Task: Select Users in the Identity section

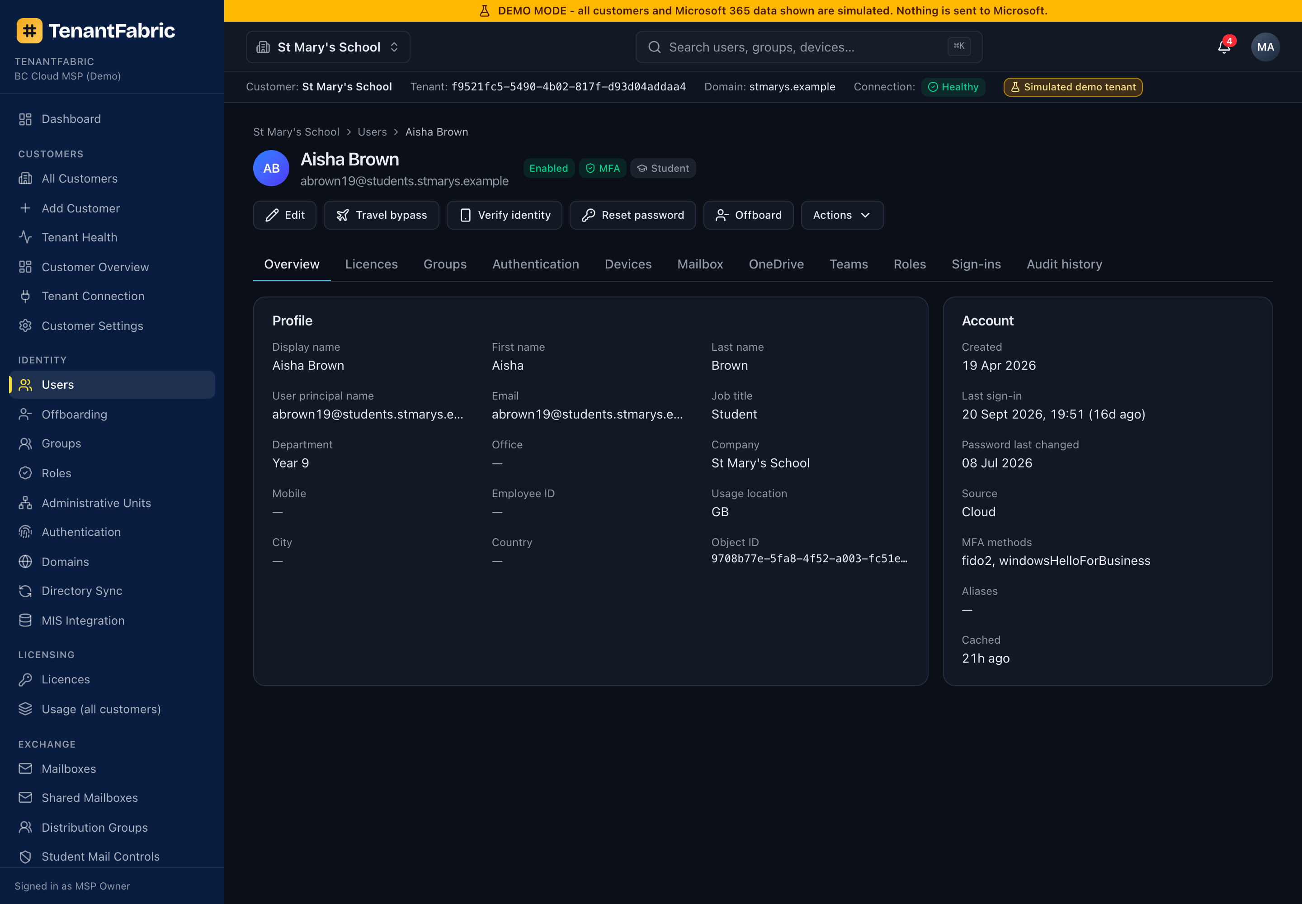Action: (112, 385)
